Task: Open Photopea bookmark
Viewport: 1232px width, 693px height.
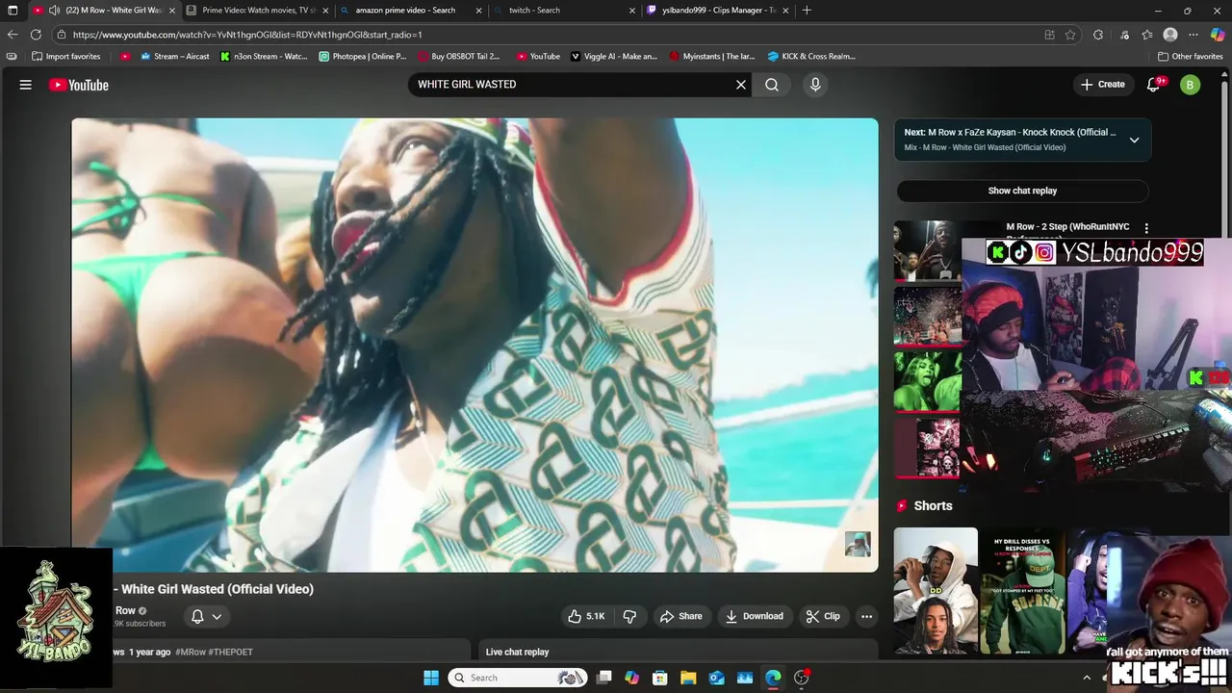Action: (363, 57)
